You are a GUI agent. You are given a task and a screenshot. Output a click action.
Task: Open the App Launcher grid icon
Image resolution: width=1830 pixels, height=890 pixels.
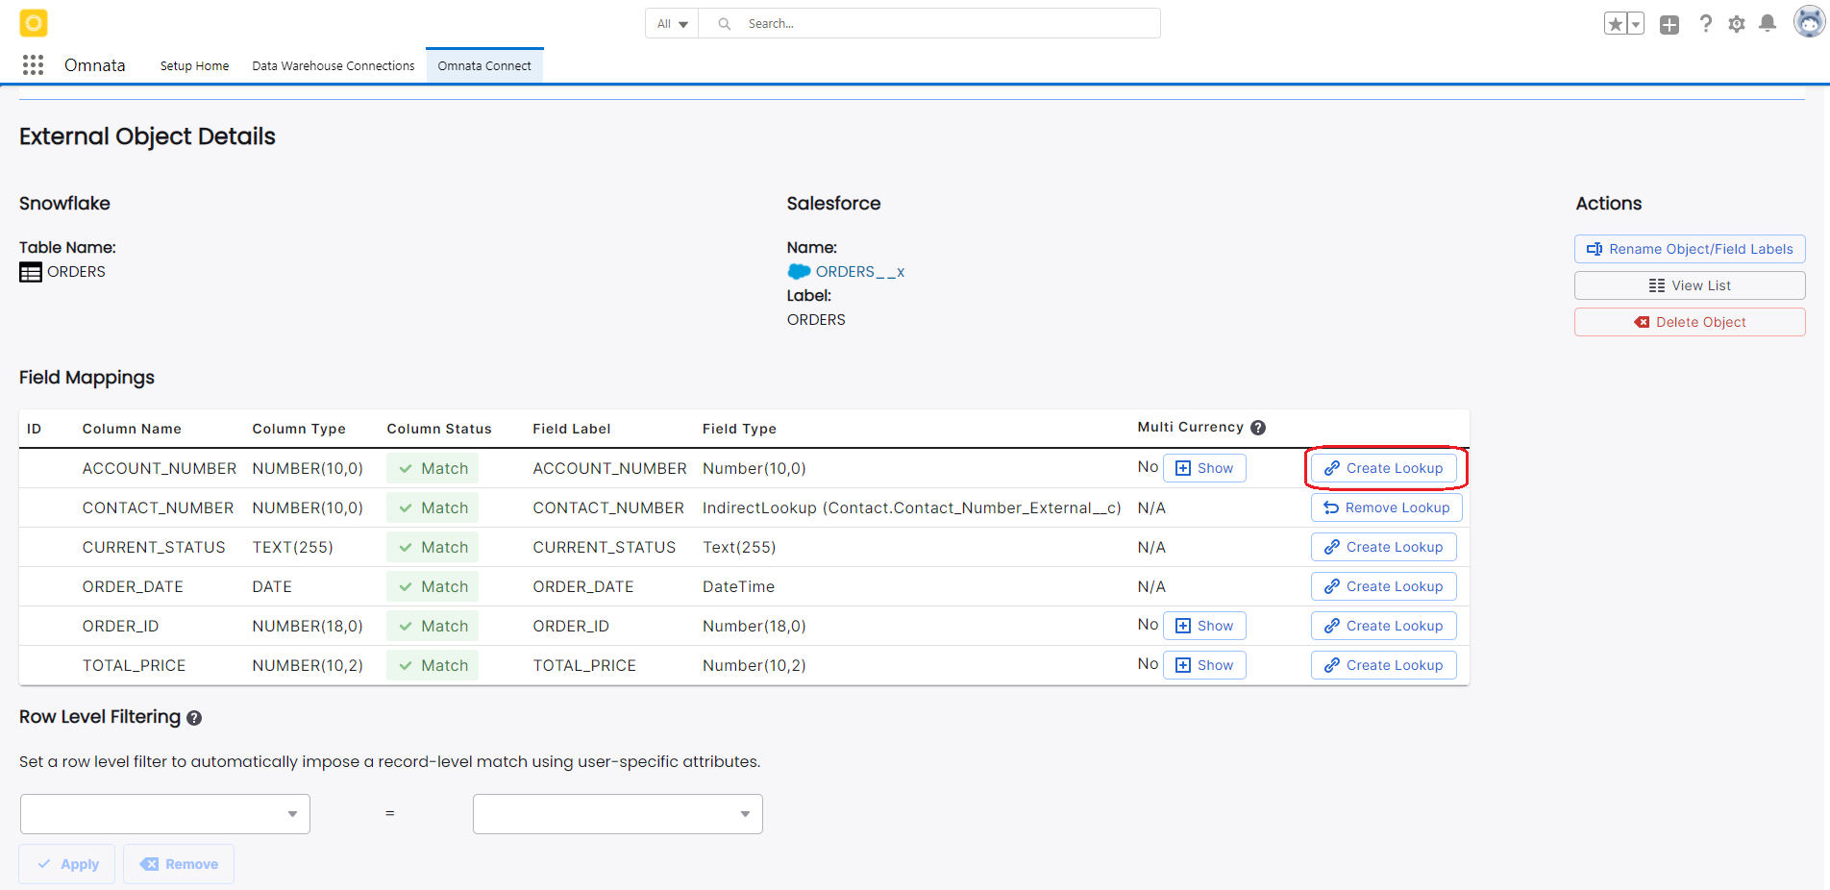(x=34, y=64)
